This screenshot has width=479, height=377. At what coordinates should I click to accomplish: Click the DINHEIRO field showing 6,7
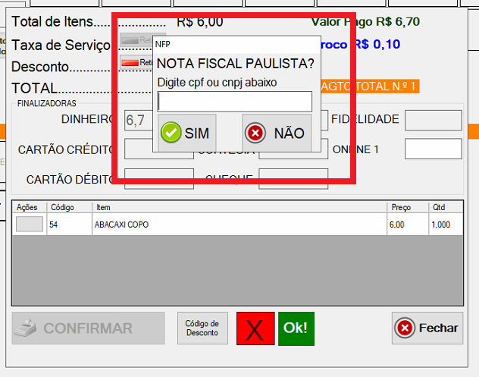coord(139,121)
